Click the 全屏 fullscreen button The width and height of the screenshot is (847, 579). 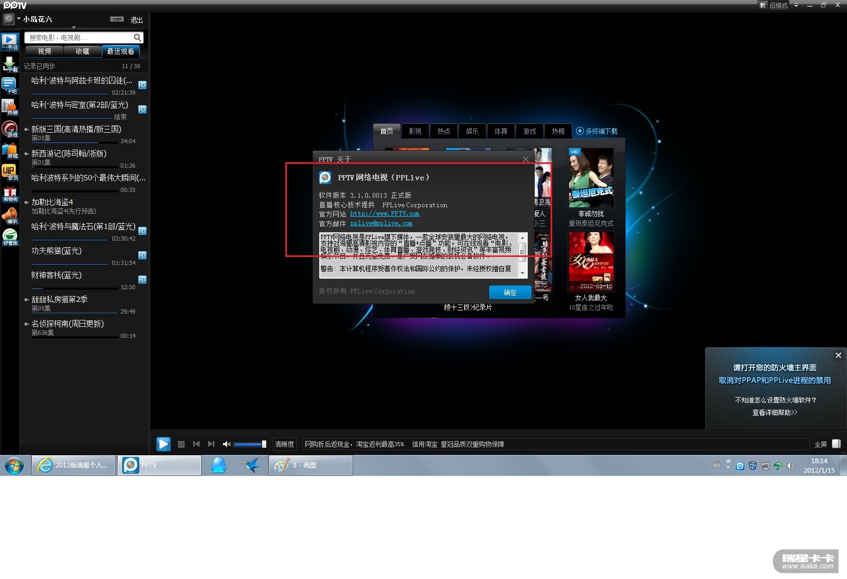click(821, 444)
